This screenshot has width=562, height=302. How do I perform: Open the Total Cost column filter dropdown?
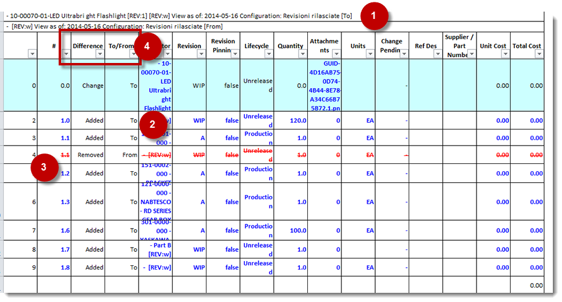[x=539, y=54]
